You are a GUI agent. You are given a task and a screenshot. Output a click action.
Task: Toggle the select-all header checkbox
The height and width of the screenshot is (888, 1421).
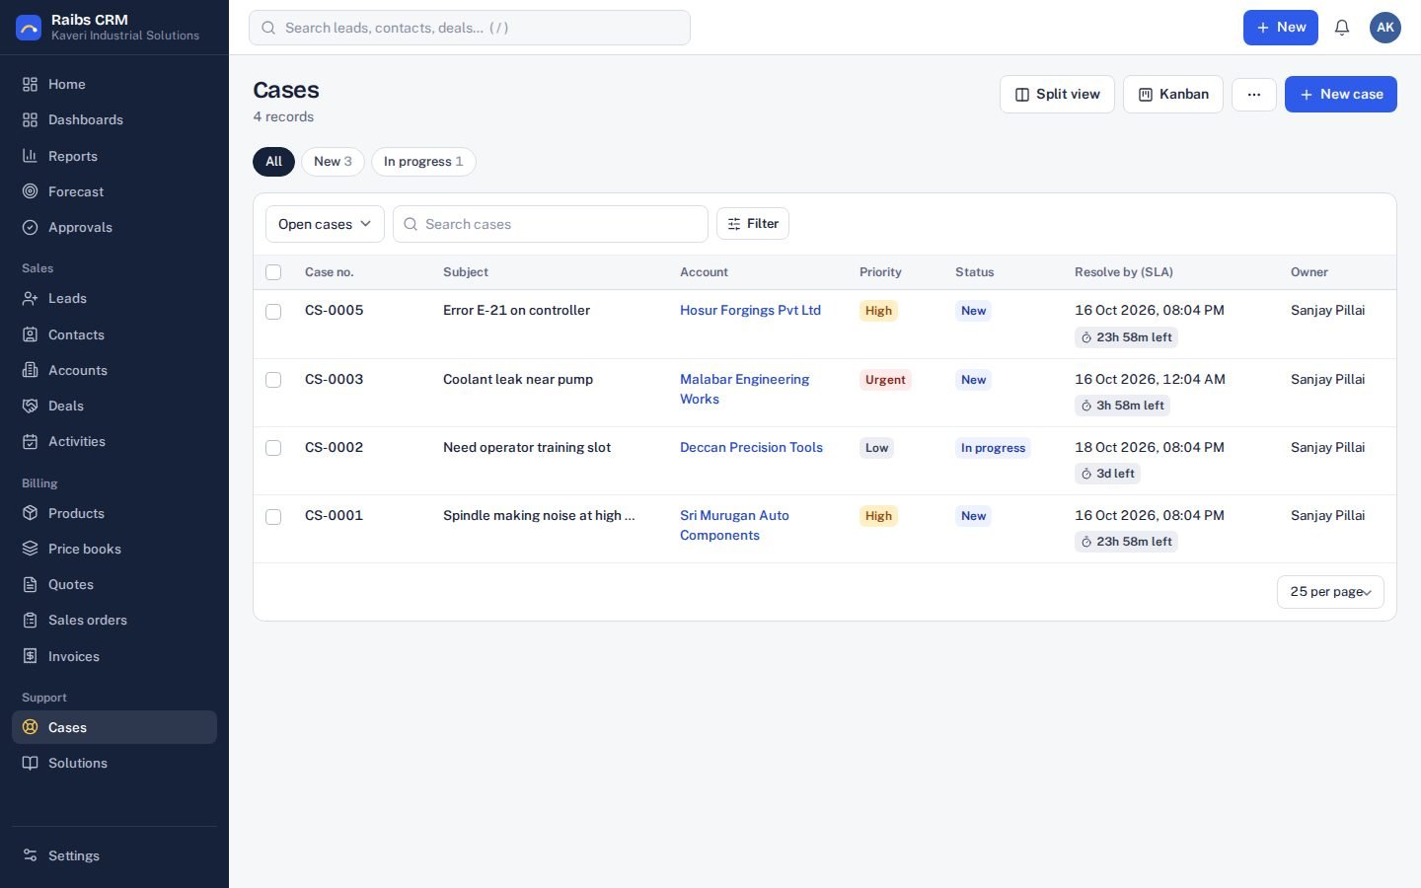[x=273, y=272]
